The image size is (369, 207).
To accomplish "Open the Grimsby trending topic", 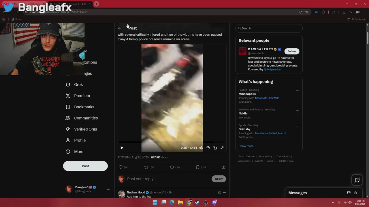I will point(244,129).
